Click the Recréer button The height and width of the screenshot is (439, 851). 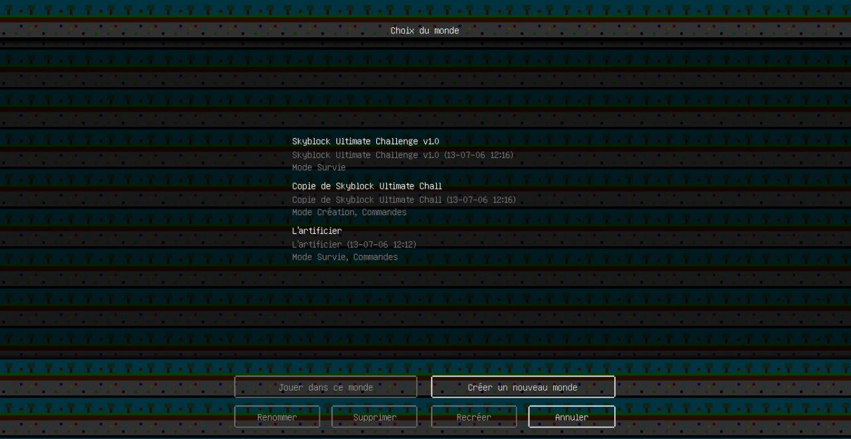[x=474, y=417]
